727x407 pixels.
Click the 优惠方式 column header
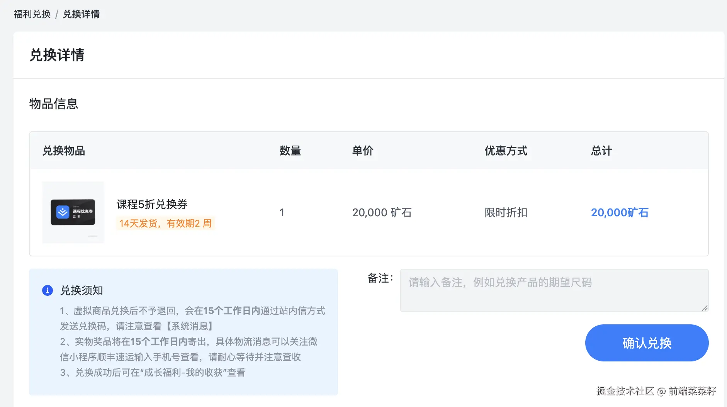coord(505,151)
